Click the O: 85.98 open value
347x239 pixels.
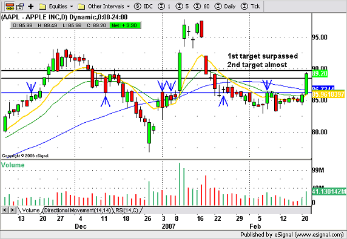tap(22, 25)
